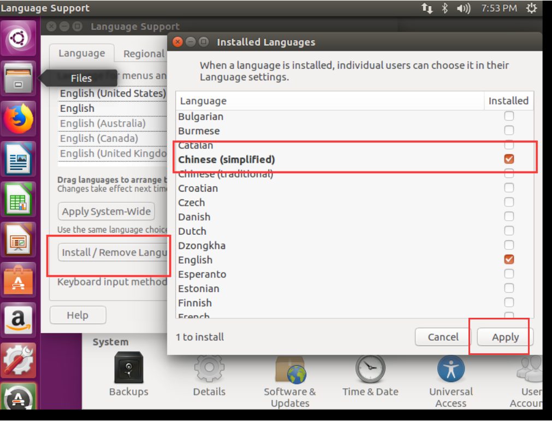Screen dimensions: 552x421
Task: Open Software & Updates settings icon
Action: point(290,382)
